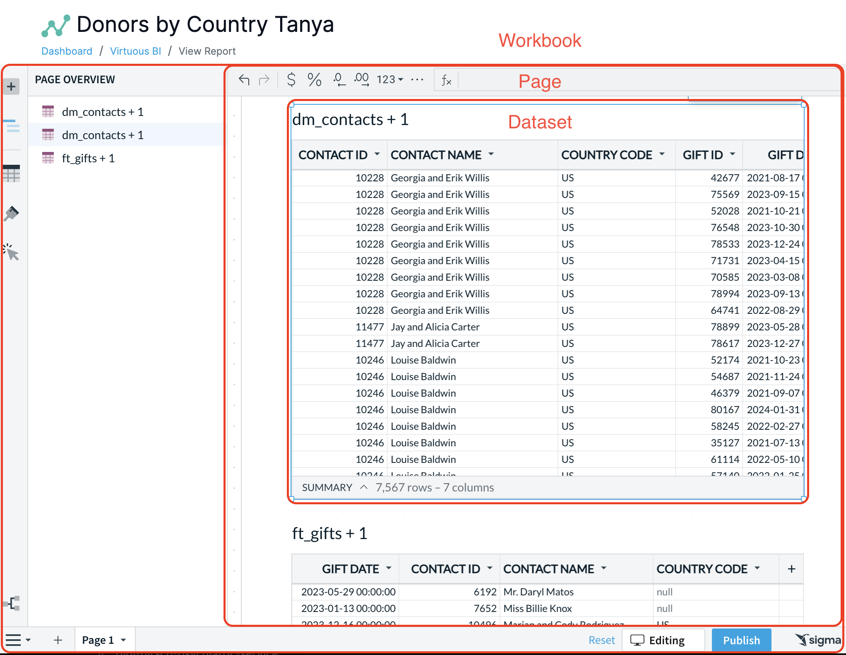
Task: Click the redo arrow
Action: (x=264, y=79)
